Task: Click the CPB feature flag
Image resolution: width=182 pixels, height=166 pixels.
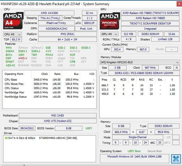Action: 72,62
